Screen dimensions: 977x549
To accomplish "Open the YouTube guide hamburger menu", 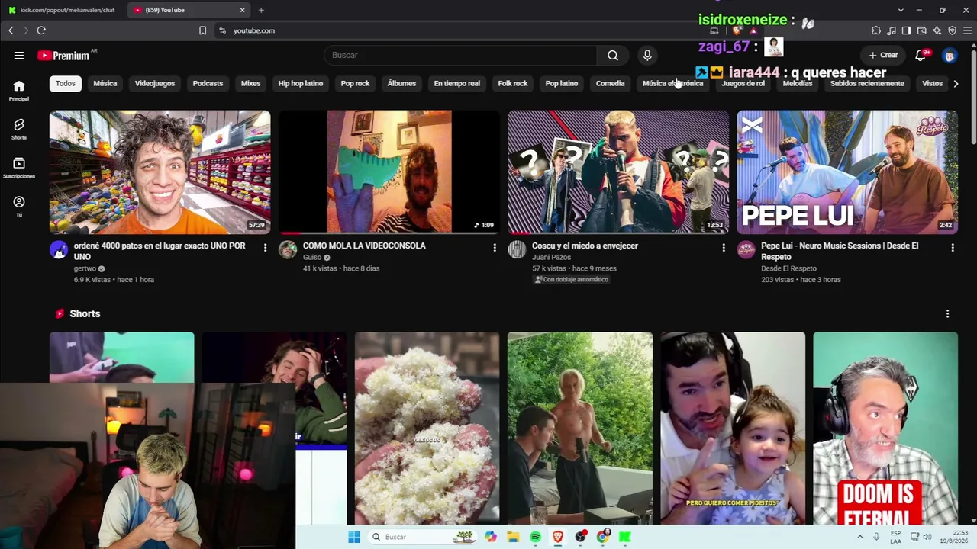I will [19, 55].
